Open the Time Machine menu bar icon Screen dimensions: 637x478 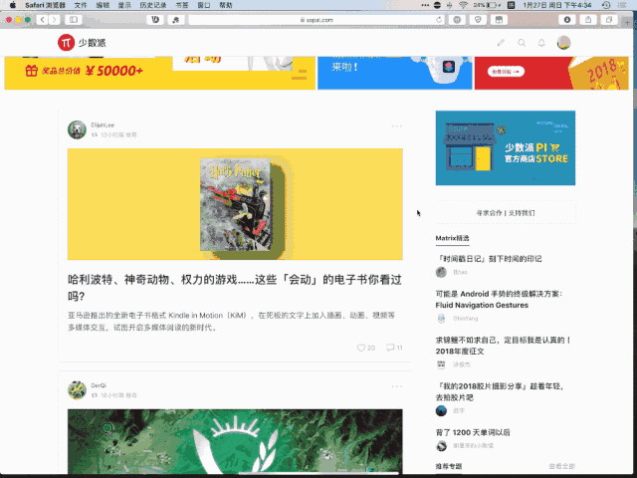point(606,5)
